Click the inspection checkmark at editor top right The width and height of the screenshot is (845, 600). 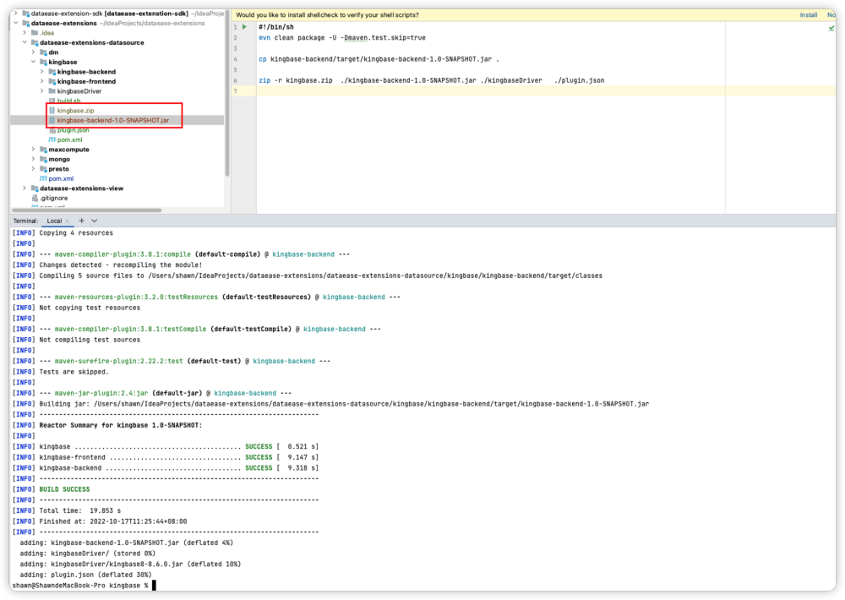[831, 28]
